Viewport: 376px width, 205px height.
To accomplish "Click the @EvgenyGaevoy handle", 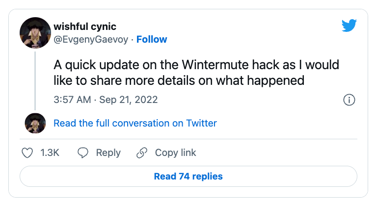I will (x=91, y=40).
